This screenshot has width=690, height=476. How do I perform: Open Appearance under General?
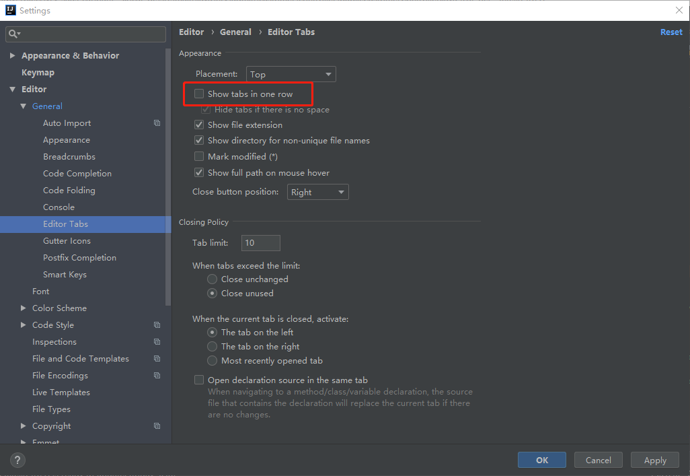(67, 140)
